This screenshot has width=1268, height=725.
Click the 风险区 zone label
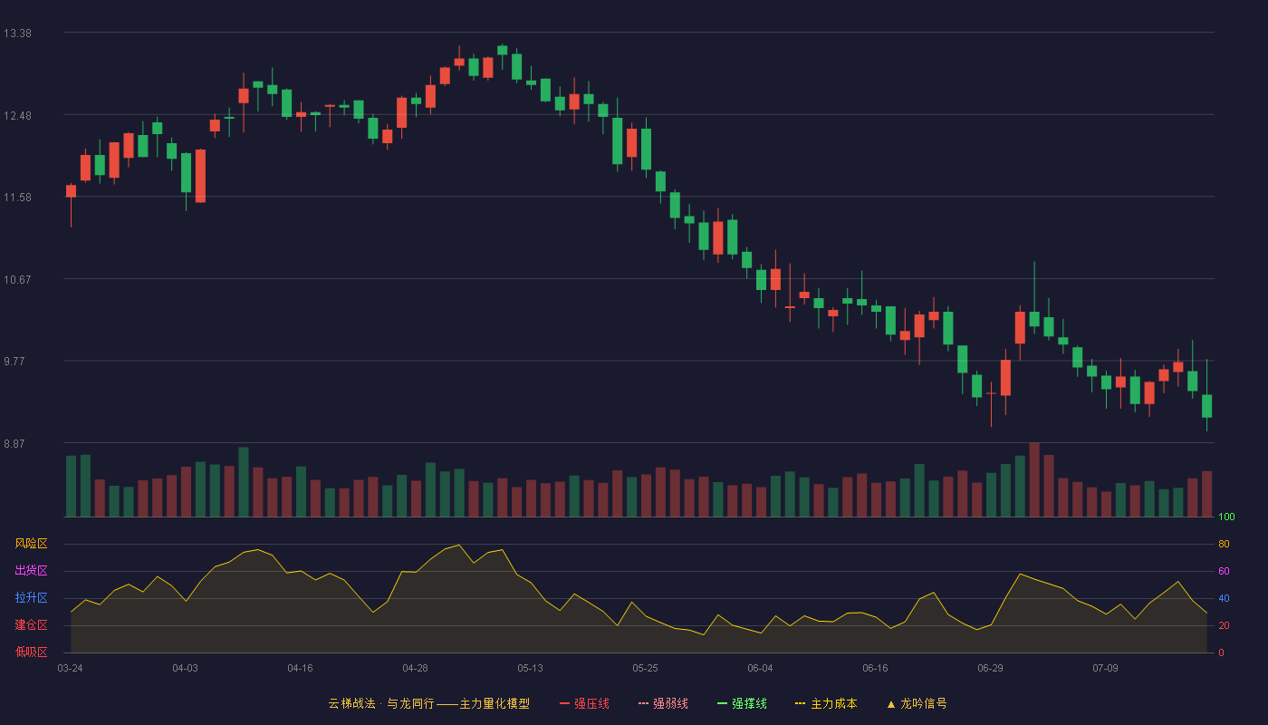31,544
